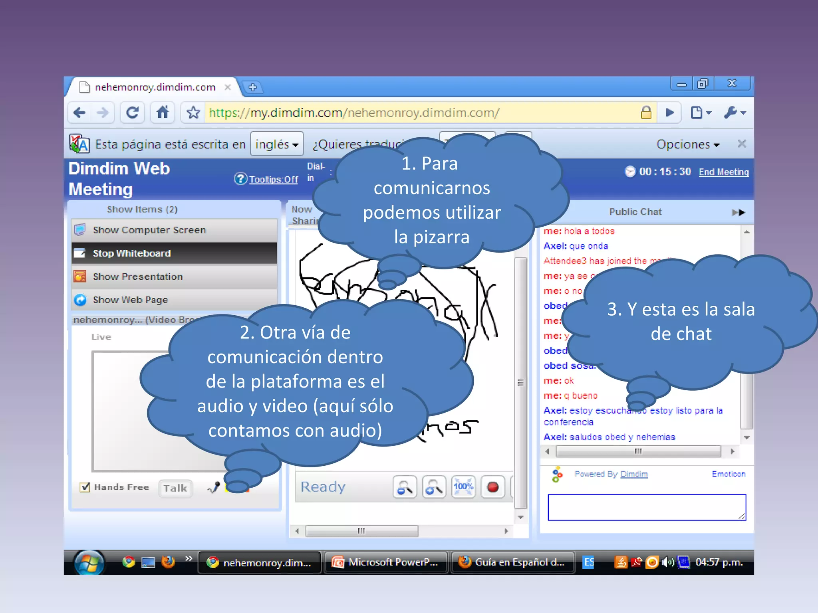Screen dimensions: 818x613
Task: Go back with browser back arrow
Action: click(x=79, y=113)
